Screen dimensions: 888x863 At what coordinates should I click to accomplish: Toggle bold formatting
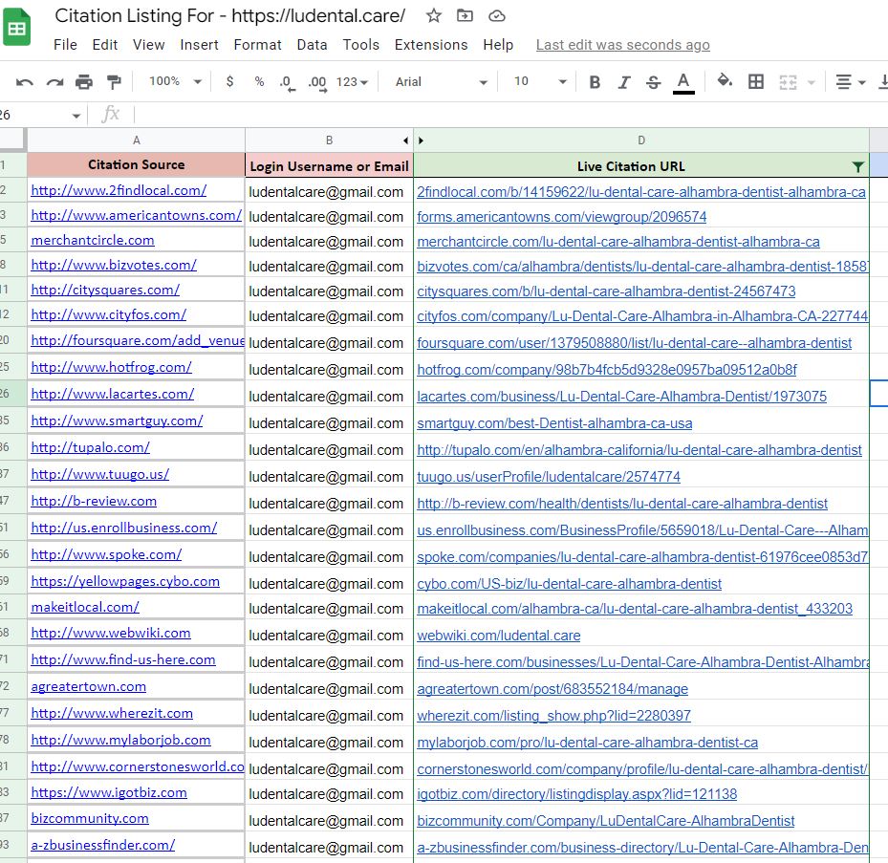pos(595,82)
